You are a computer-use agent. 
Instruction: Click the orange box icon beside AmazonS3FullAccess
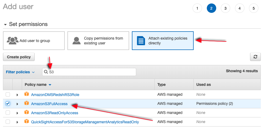(x=27, y=103)
